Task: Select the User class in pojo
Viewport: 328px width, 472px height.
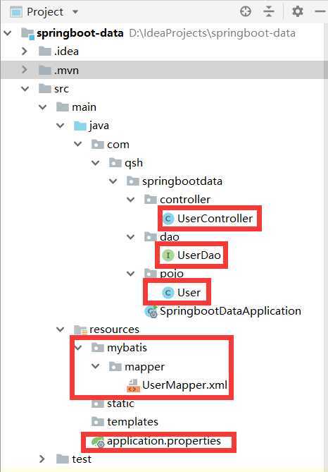Action: [x=182, y=293]
